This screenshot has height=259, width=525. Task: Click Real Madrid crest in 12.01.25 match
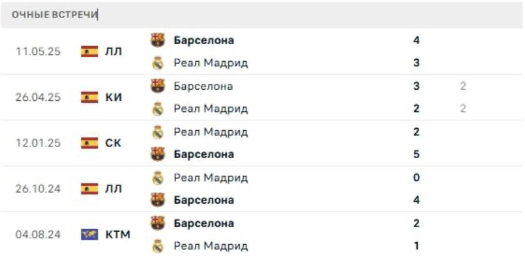click(x=158, y=132)
